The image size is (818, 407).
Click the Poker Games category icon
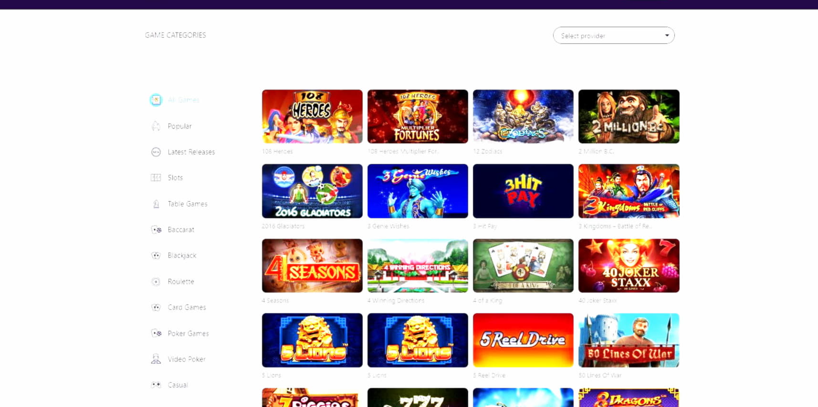click(156, 333)
